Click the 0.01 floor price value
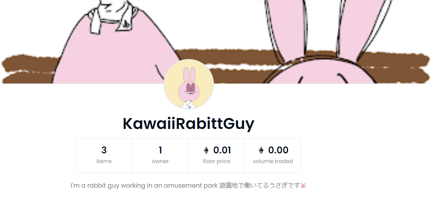This screenshot has width=436, height=200. point(222,150)
